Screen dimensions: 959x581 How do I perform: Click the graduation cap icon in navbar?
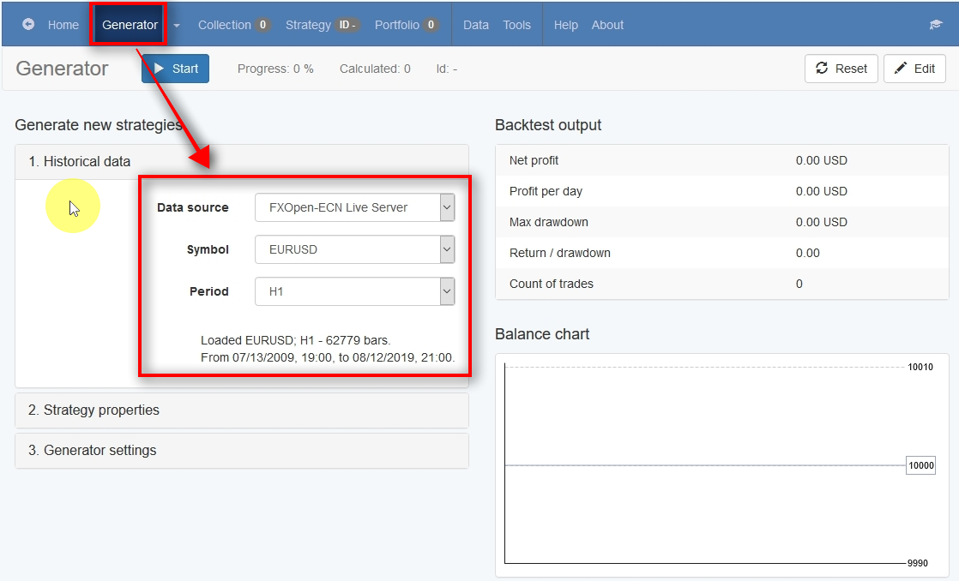pos(935,25)
